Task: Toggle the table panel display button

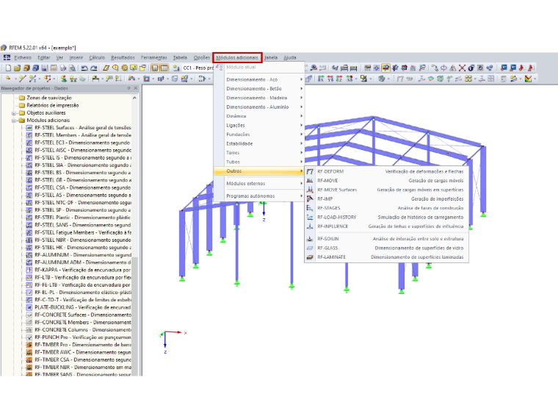Action: point(164,68)
